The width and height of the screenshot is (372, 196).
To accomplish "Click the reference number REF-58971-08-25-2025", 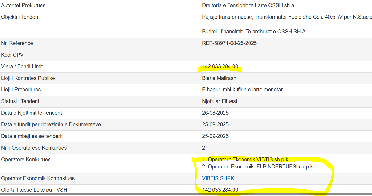I will (229, 43).
